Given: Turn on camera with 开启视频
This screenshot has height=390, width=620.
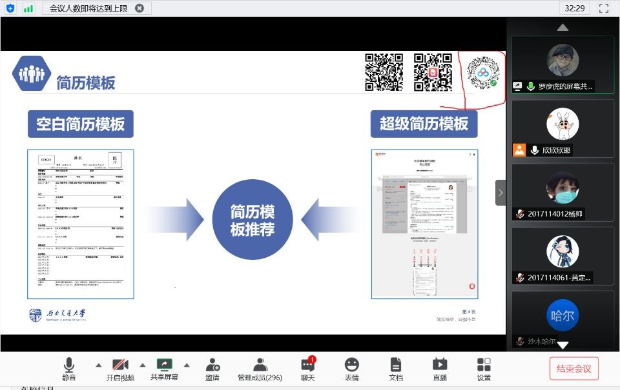Looking at the screenshot, I should 120,369.
